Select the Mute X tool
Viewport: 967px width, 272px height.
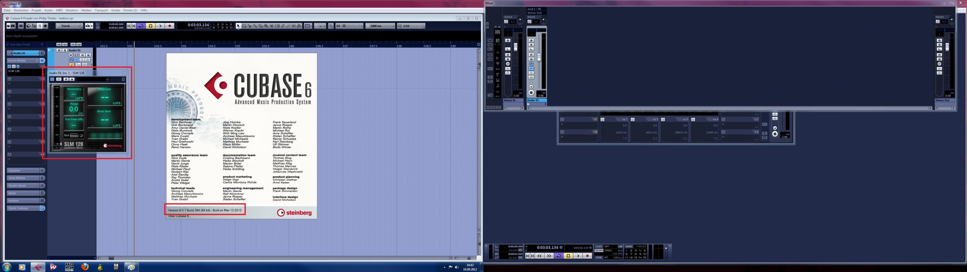coord(272,26)
